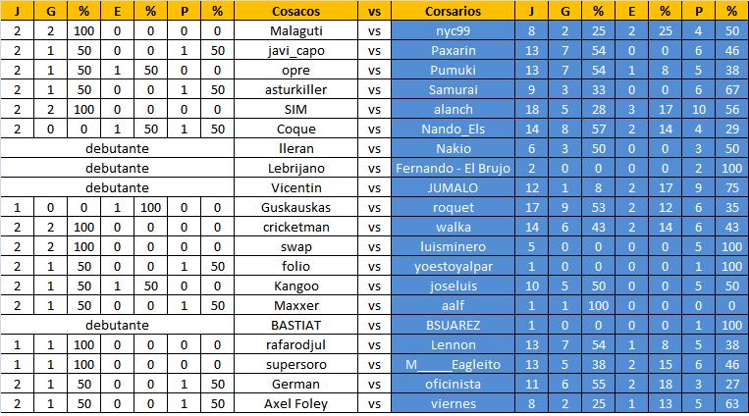Click the debutante cell beside lleran

[117, 148]
